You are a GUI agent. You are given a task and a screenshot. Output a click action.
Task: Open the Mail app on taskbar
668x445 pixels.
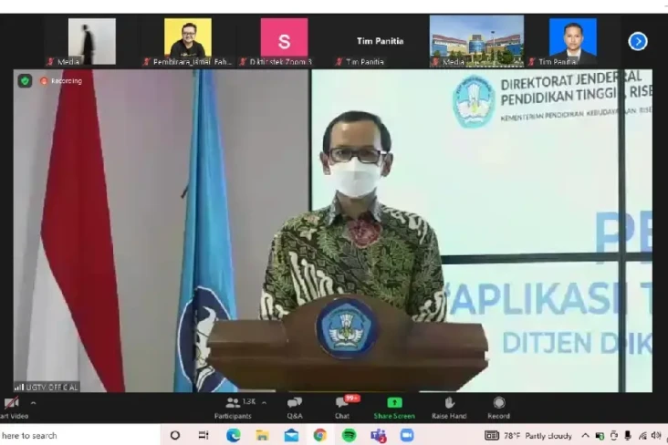point(291,435)
